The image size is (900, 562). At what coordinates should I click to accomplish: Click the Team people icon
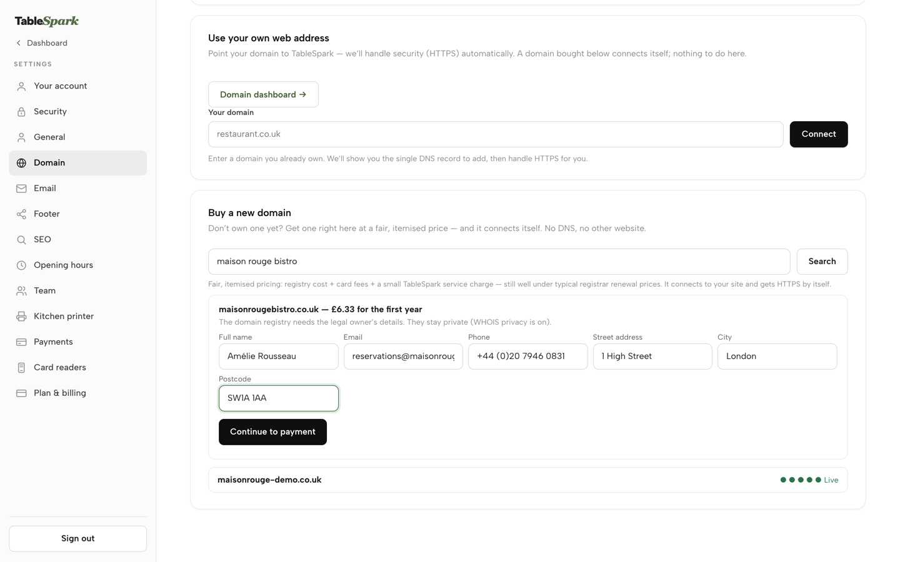21,291
